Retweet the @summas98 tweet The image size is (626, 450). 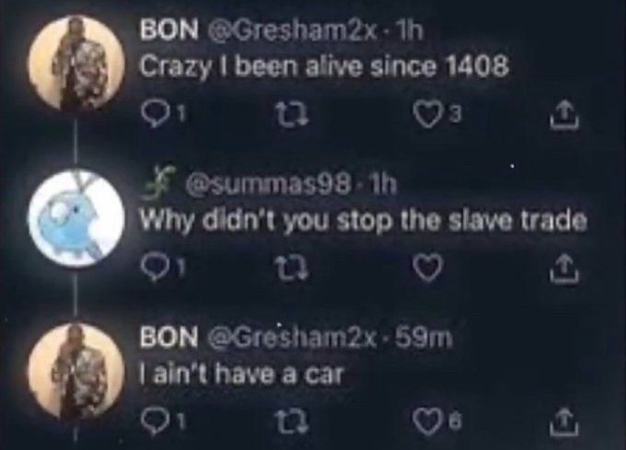293,268
